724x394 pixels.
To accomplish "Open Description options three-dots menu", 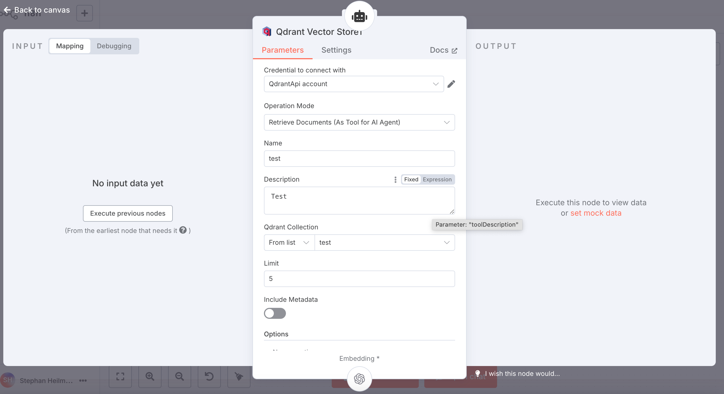I will coord(396,179).
